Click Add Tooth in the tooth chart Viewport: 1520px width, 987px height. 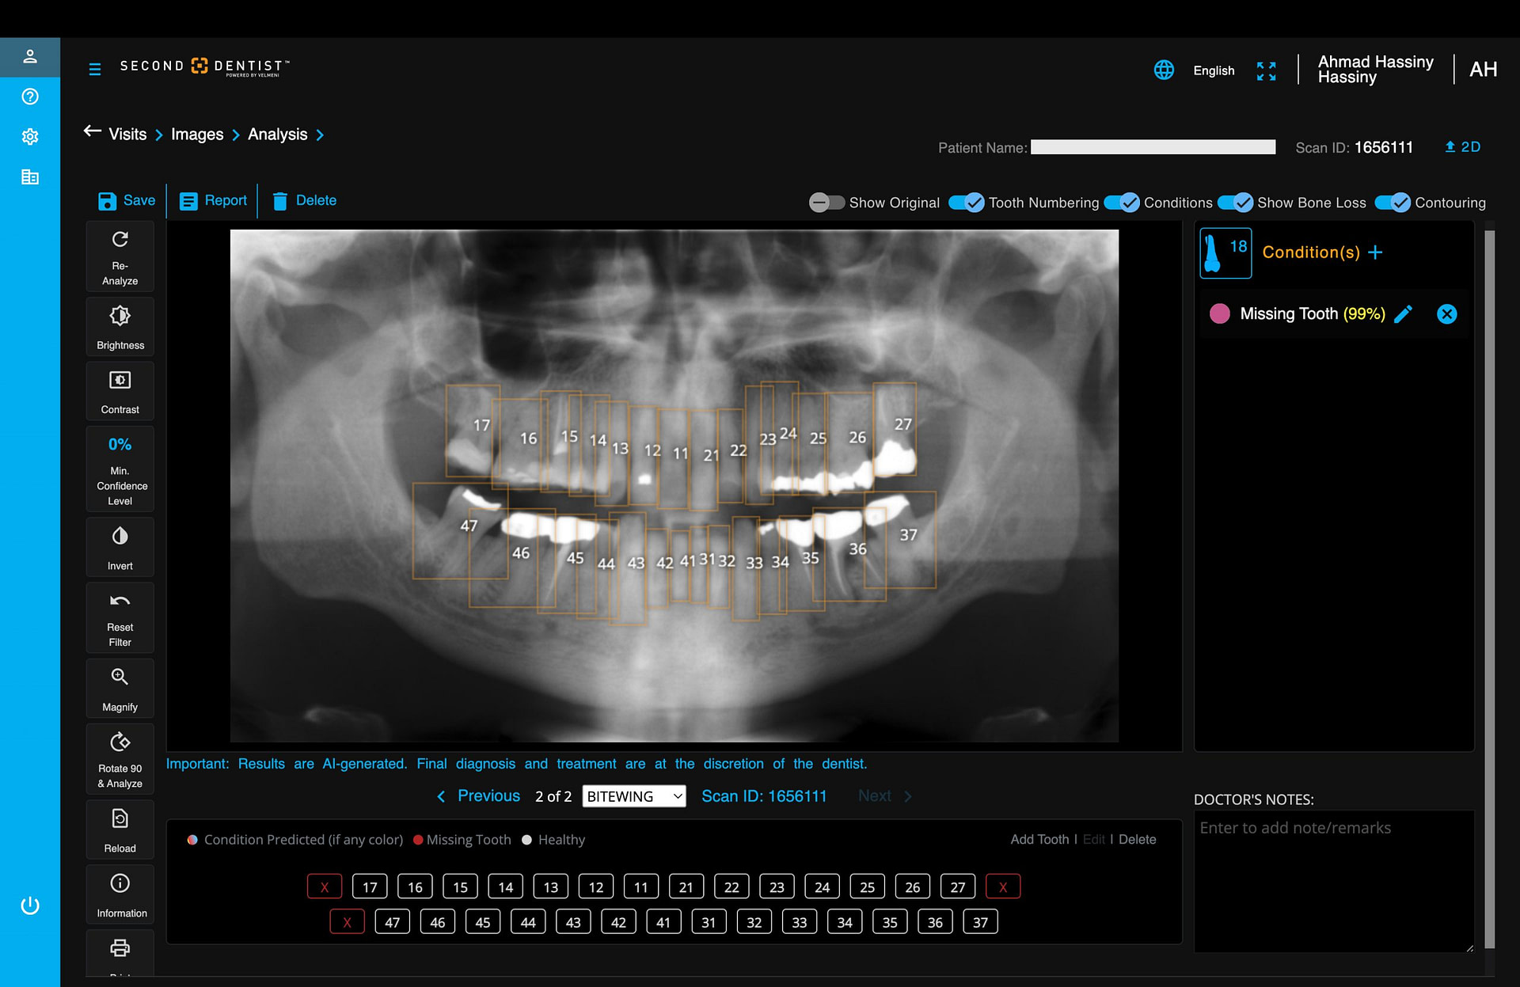1039,839
